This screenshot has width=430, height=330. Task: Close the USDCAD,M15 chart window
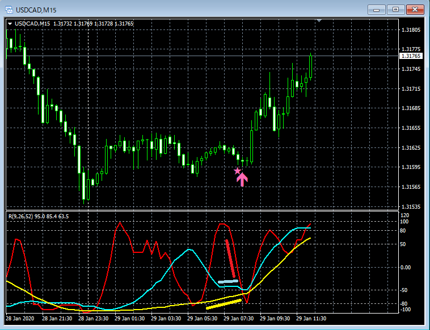pyautogui.click(x=415, y=10)
